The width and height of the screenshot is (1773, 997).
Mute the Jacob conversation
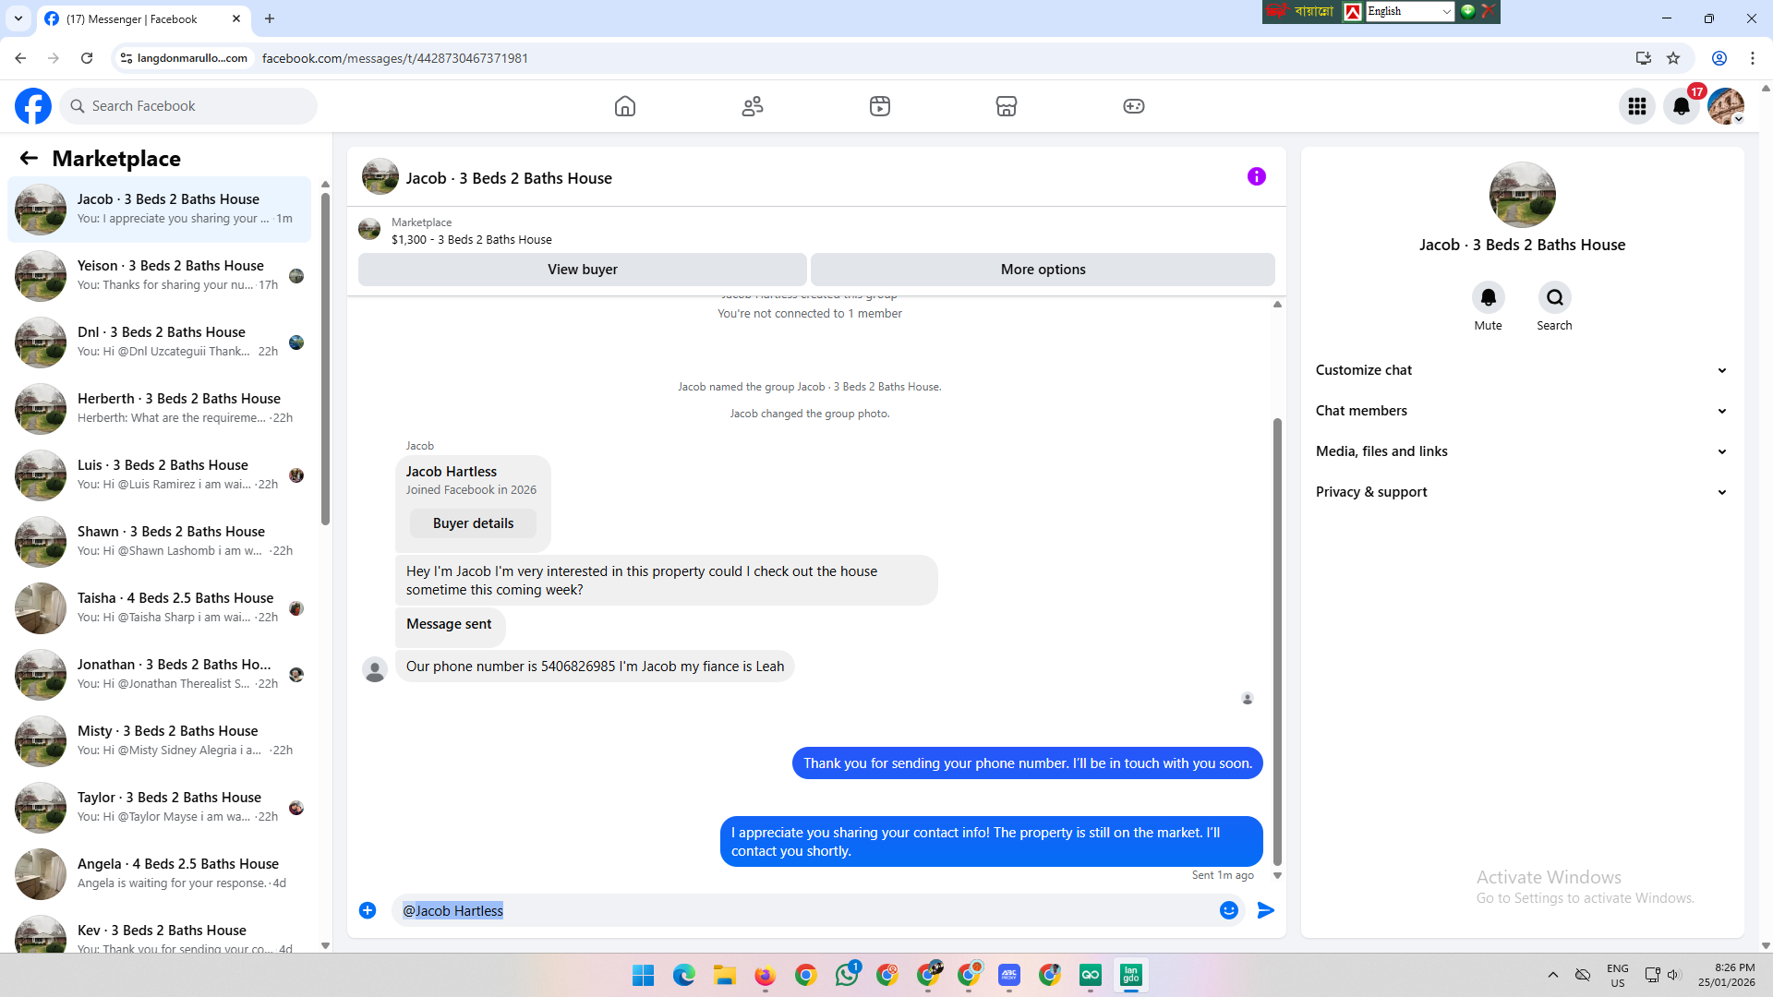coord(1489,297)
